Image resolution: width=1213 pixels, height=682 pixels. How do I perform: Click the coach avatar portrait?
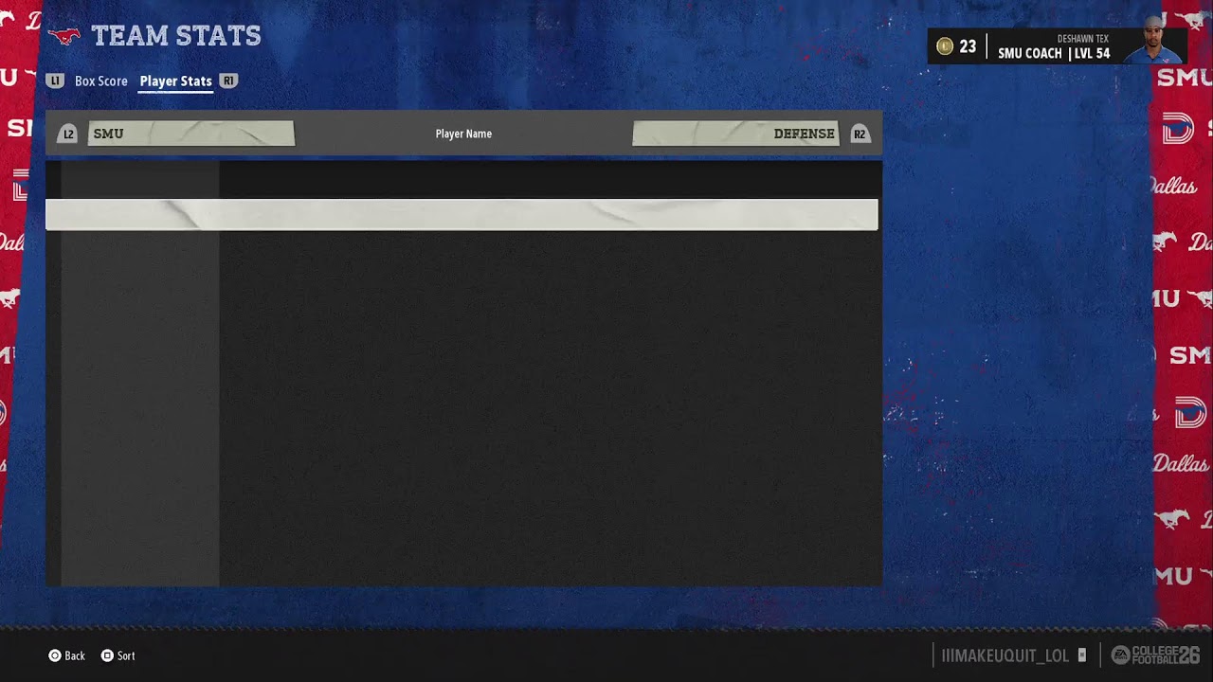click(x=1153, y=40)
